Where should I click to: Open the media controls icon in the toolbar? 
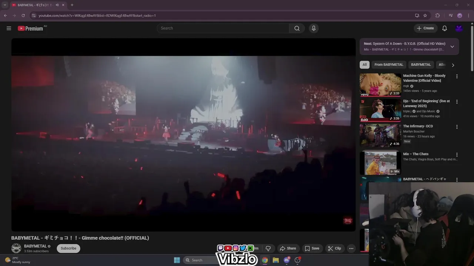(x=451, y=16)
